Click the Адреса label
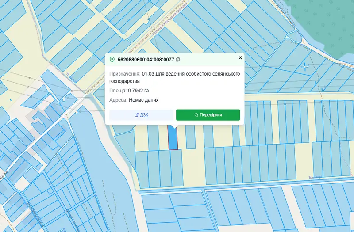 (x=118, y=100)
